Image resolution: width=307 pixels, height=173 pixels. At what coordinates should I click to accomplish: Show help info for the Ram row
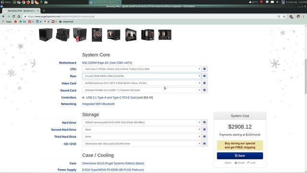click(x=204, y=76)
